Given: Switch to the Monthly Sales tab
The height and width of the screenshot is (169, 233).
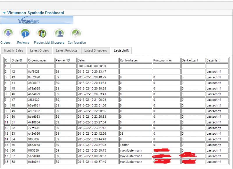Looking at the screenshot, I should (13, 50).
